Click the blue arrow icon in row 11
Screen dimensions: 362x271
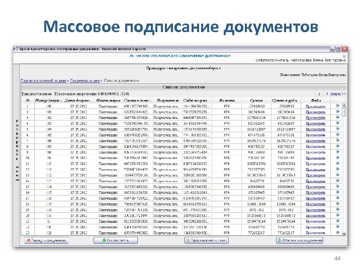click(337, 164)
